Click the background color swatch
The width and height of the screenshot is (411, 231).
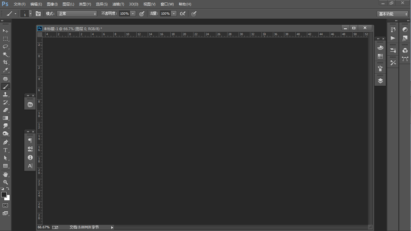[8, 199]
